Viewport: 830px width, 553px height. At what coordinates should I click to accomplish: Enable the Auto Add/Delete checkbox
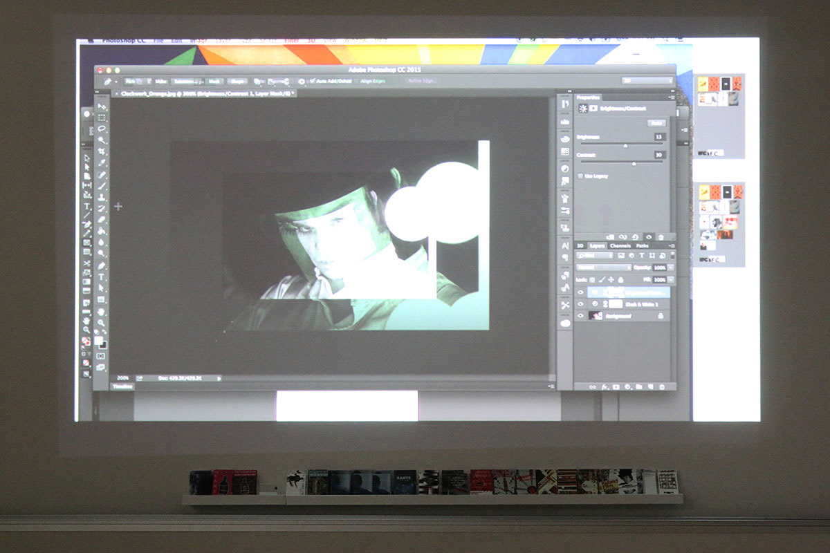[x=313, y=81]
